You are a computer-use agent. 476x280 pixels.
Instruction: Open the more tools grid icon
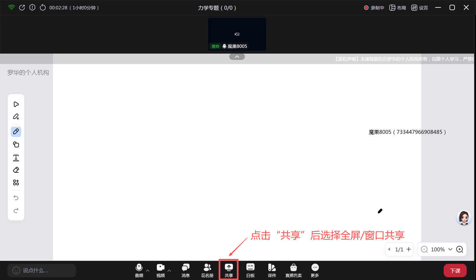[16, 182]
